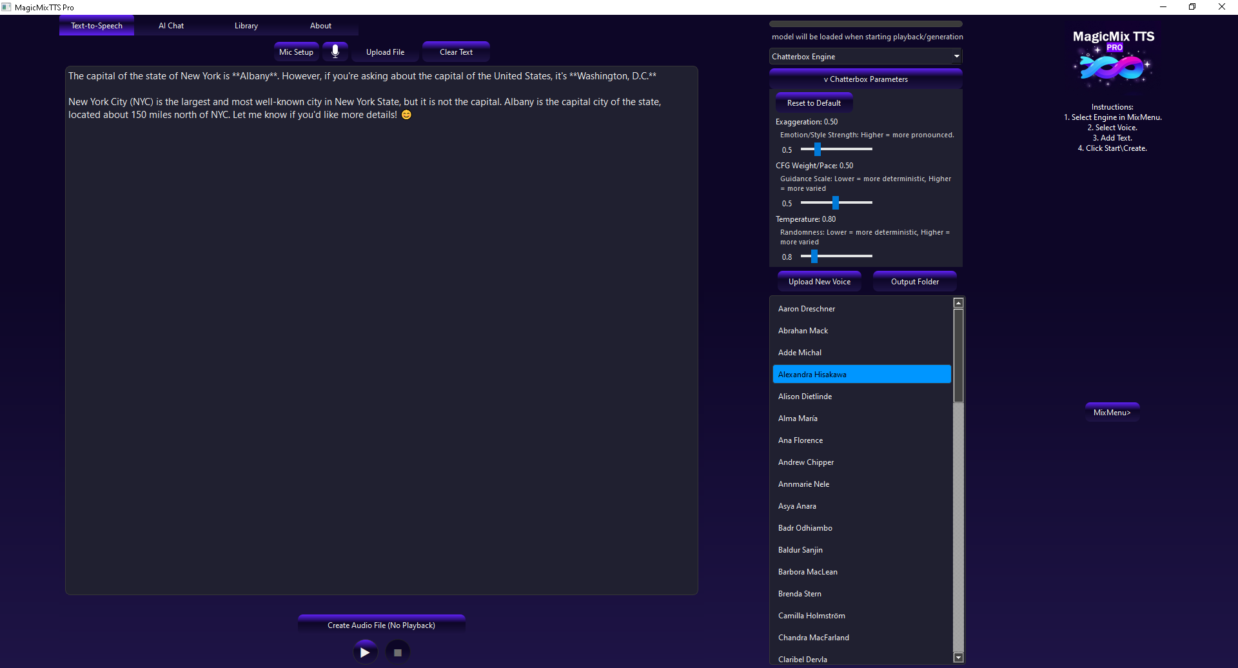
Task: Minimize the MagicMixTTS Pro window
Action: pos(1163,7)
